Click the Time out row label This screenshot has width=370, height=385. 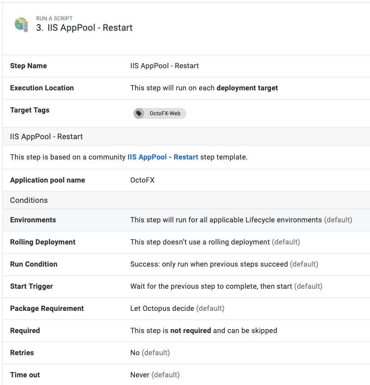click(25, 375)
